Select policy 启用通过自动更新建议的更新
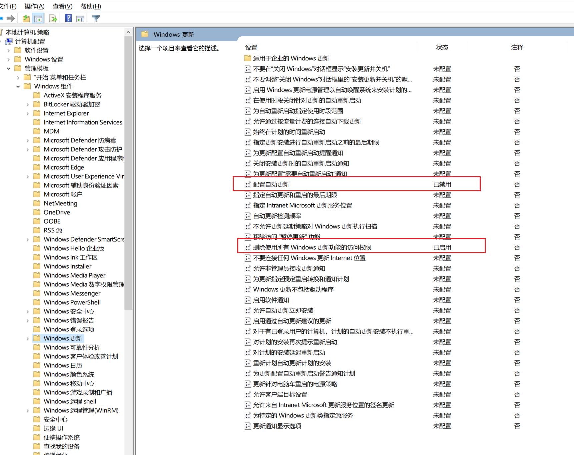 pyautogui.click(x=292, y=321)
